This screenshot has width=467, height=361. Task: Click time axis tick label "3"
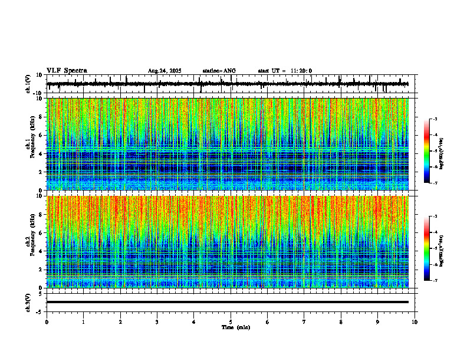tap(157, 322)
